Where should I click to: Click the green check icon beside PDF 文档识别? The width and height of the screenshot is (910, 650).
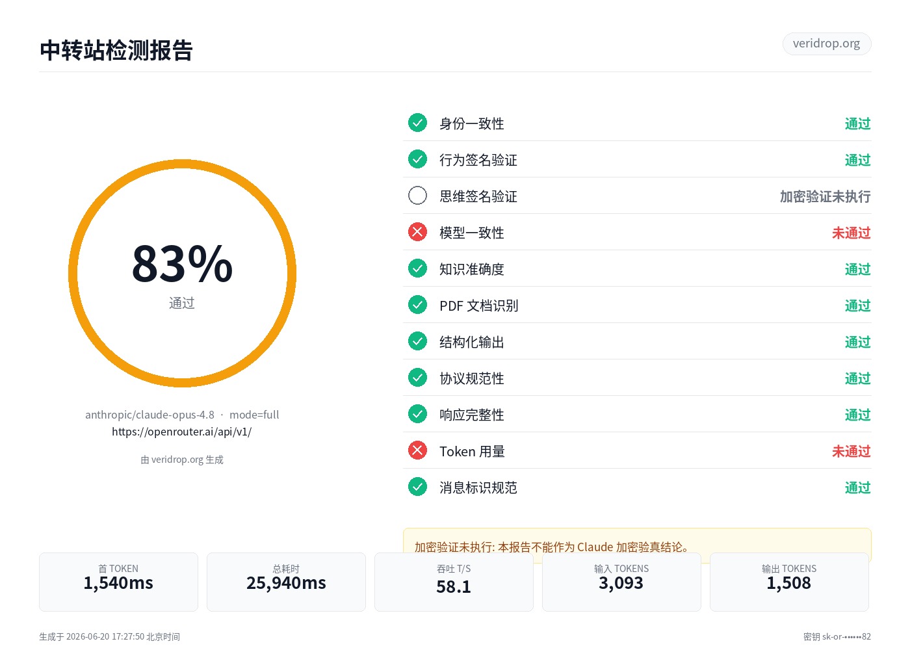click(417, 305)
